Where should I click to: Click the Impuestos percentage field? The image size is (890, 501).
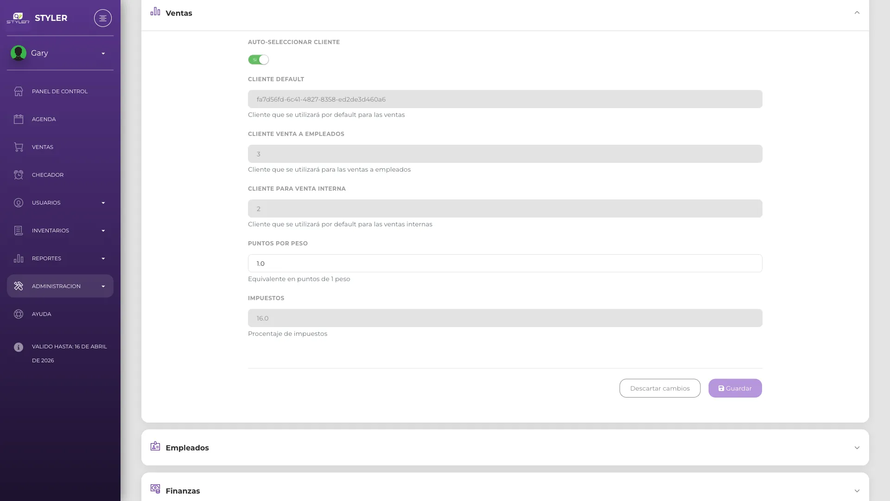505,318
